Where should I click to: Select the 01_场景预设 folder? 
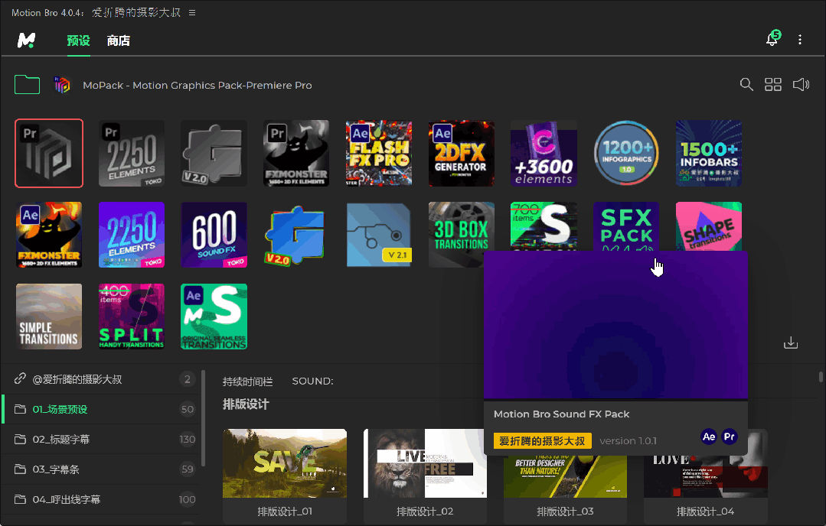click(x=100, y=409)
